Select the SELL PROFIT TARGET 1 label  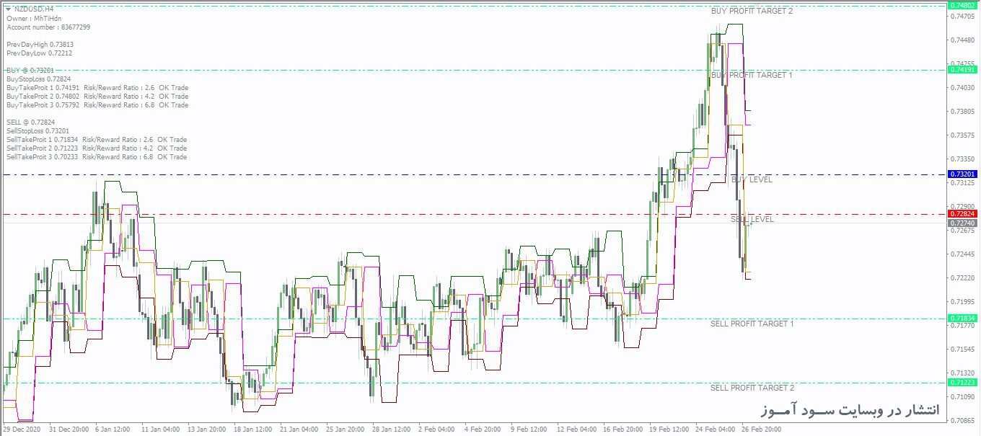tap(752, 324)
